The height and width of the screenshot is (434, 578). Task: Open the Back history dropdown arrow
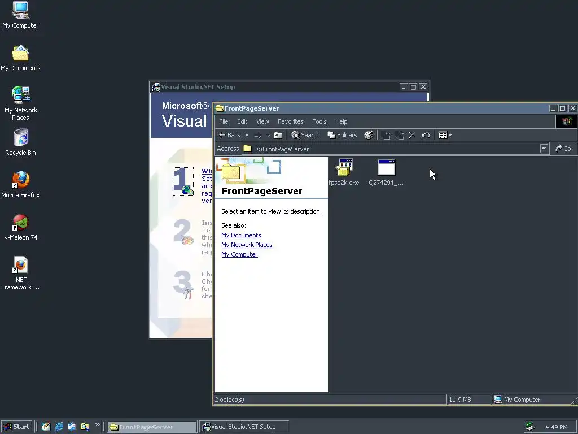(247, 136)
